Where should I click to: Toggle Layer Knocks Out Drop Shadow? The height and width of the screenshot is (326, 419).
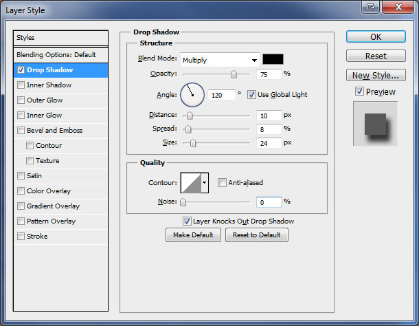(x=187, y=221)
